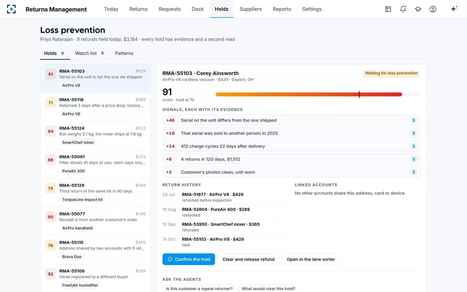Viewport: 467px width, 292px height.
Task: Select hold RMA-55118 in the list
Action: click(x=95, y=107)
